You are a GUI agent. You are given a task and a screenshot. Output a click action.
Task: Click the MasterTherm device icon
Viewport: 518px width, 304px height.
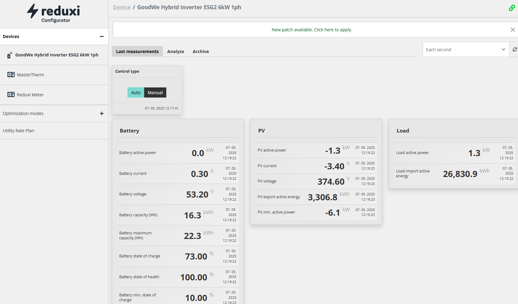click(11, 75)
